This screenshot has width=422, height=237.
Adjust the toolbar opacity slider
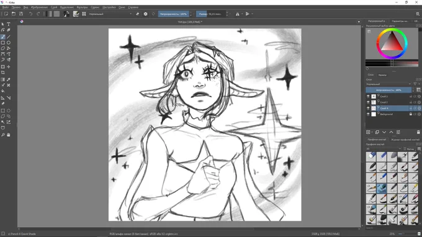[x=173, y=14]
